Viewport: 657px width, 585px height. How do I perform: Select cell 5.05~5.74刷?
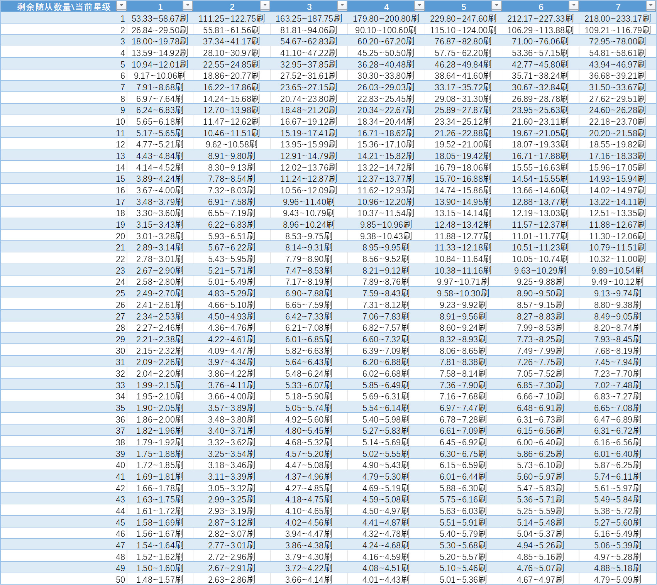[x=309, y=408]
